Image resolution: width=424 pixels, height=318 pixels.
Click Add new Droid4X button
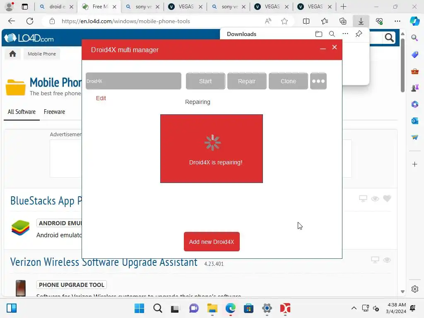point(212,242)
